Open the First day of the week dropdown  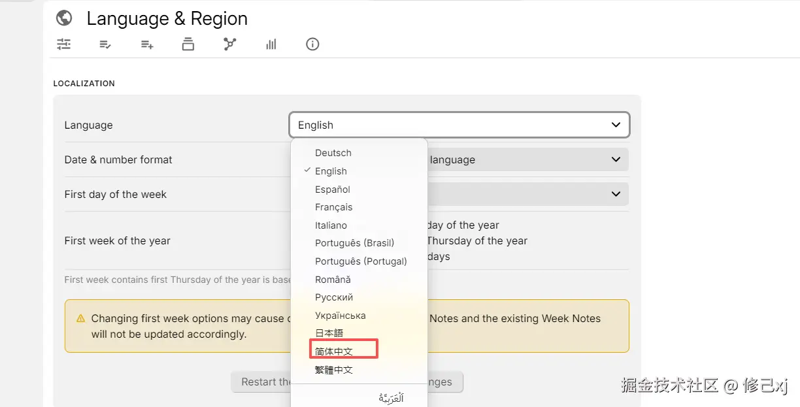[527, 194]
